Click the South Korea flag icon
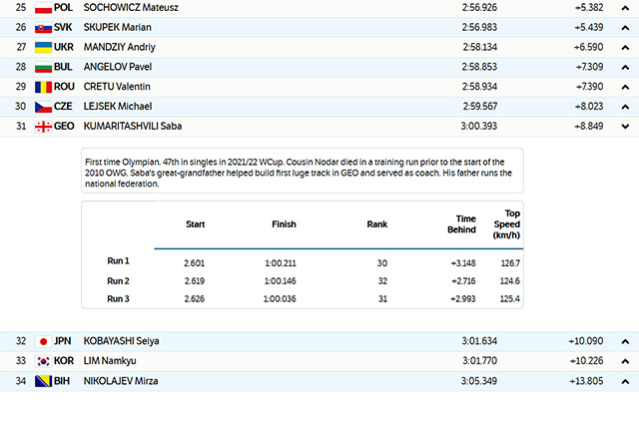This screenshot has height=422, width=639. (x=43, y=361)
